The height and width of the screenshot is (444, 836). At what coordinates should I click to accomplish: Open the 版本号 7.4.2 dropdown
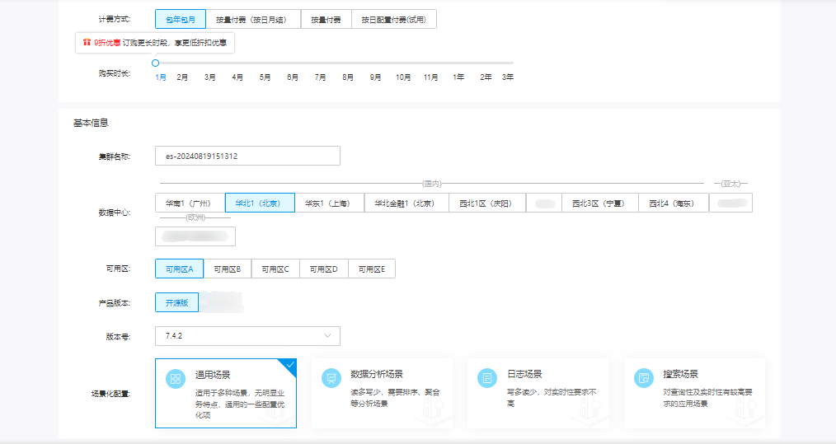pyautogui.click(x=247, y=336)
